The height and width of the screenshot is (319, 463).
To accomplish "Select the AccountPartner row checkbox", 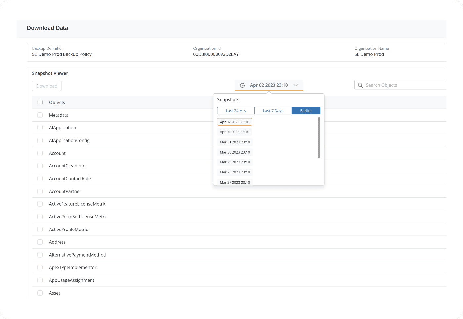I will [40, 191].
